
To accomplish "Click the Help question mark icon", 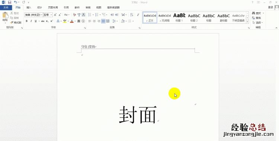I will [252, 2].
